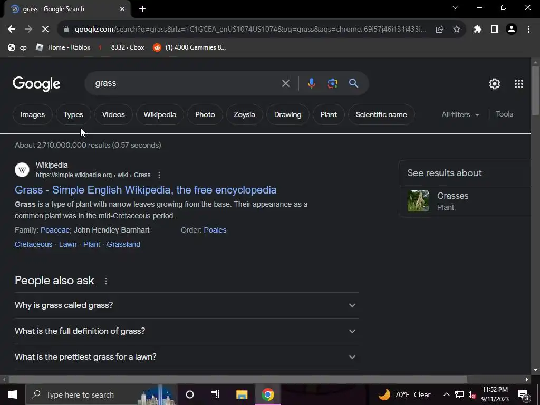This screenshot has width=540, height=405.
Task: Open People also ask options menu
Action: [x=106, y=281]
